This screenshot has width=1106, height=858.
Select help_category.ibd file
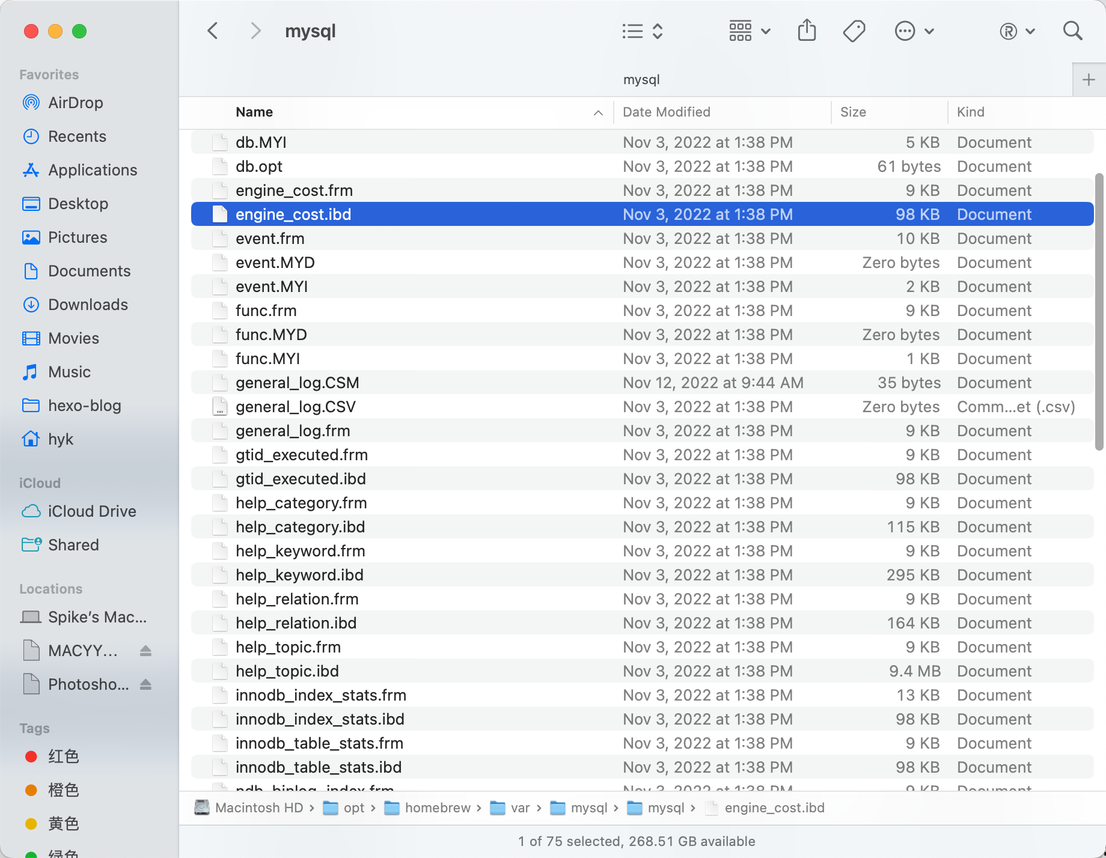click(642, 527)
